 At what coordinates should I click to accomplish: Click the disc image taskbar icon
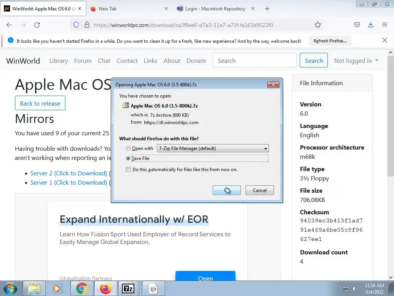pyautogui.click(x=153, y=288)
